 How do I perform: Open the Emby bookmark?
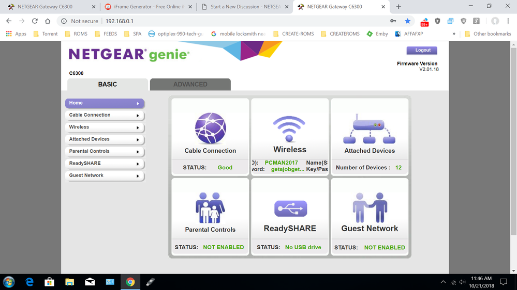(x=377, y=34)
